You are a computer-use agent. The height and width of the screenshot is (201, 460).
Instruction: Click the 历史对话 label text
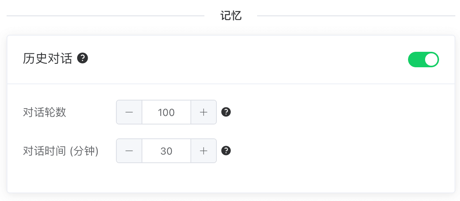coord(48,59)
